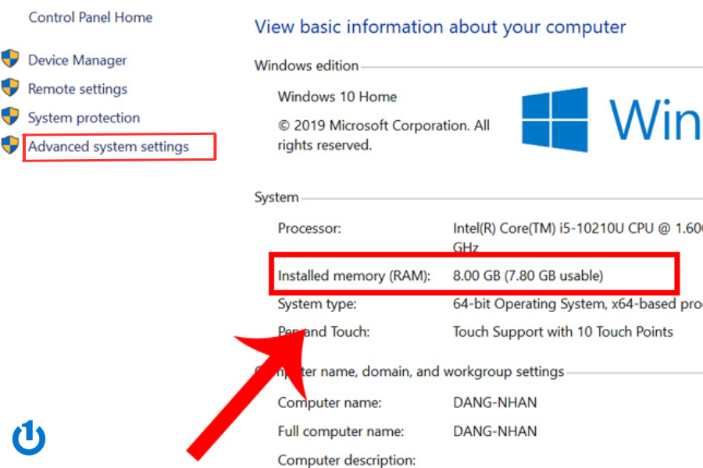Click the shield icon beside Device Manager

(10, 59)
